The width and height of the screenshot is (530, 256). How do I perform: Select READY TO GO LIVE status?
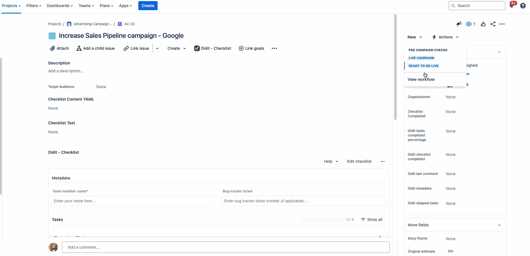coord(423,66)
